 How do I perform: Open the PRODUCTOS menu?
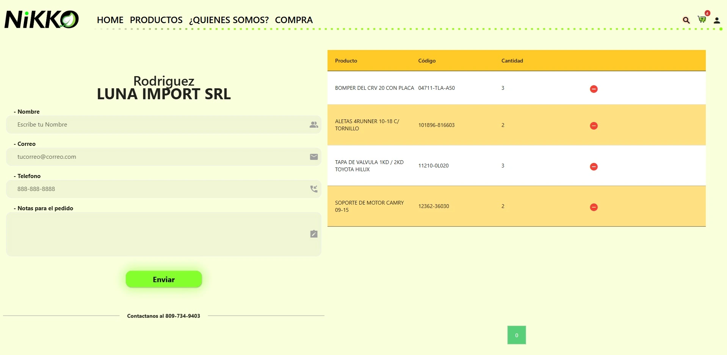[156, 20]
